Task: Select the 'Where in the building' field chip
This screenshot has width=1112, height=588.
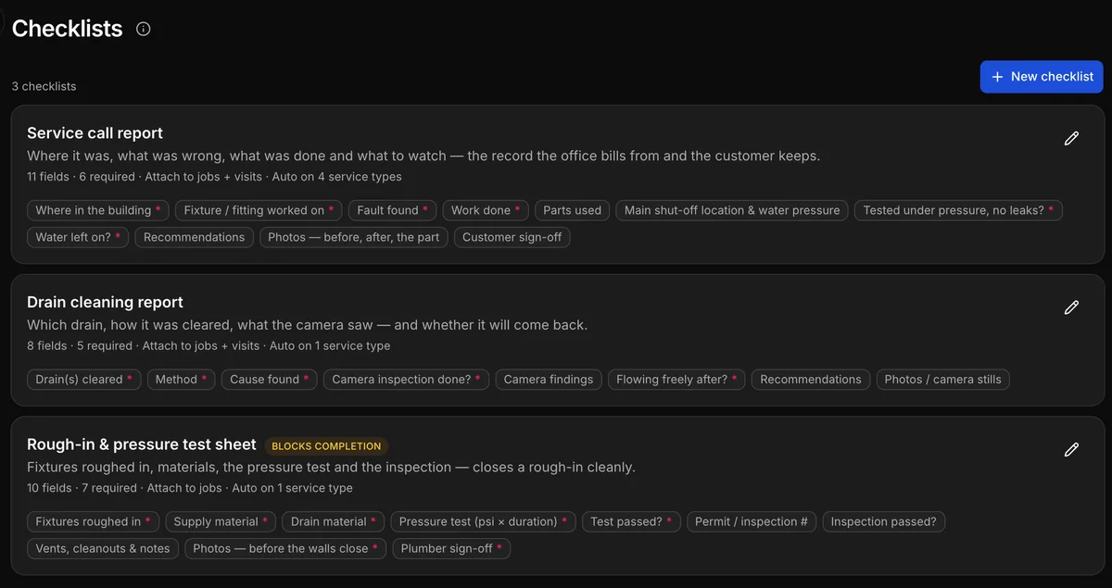Action: click(98, 210)
